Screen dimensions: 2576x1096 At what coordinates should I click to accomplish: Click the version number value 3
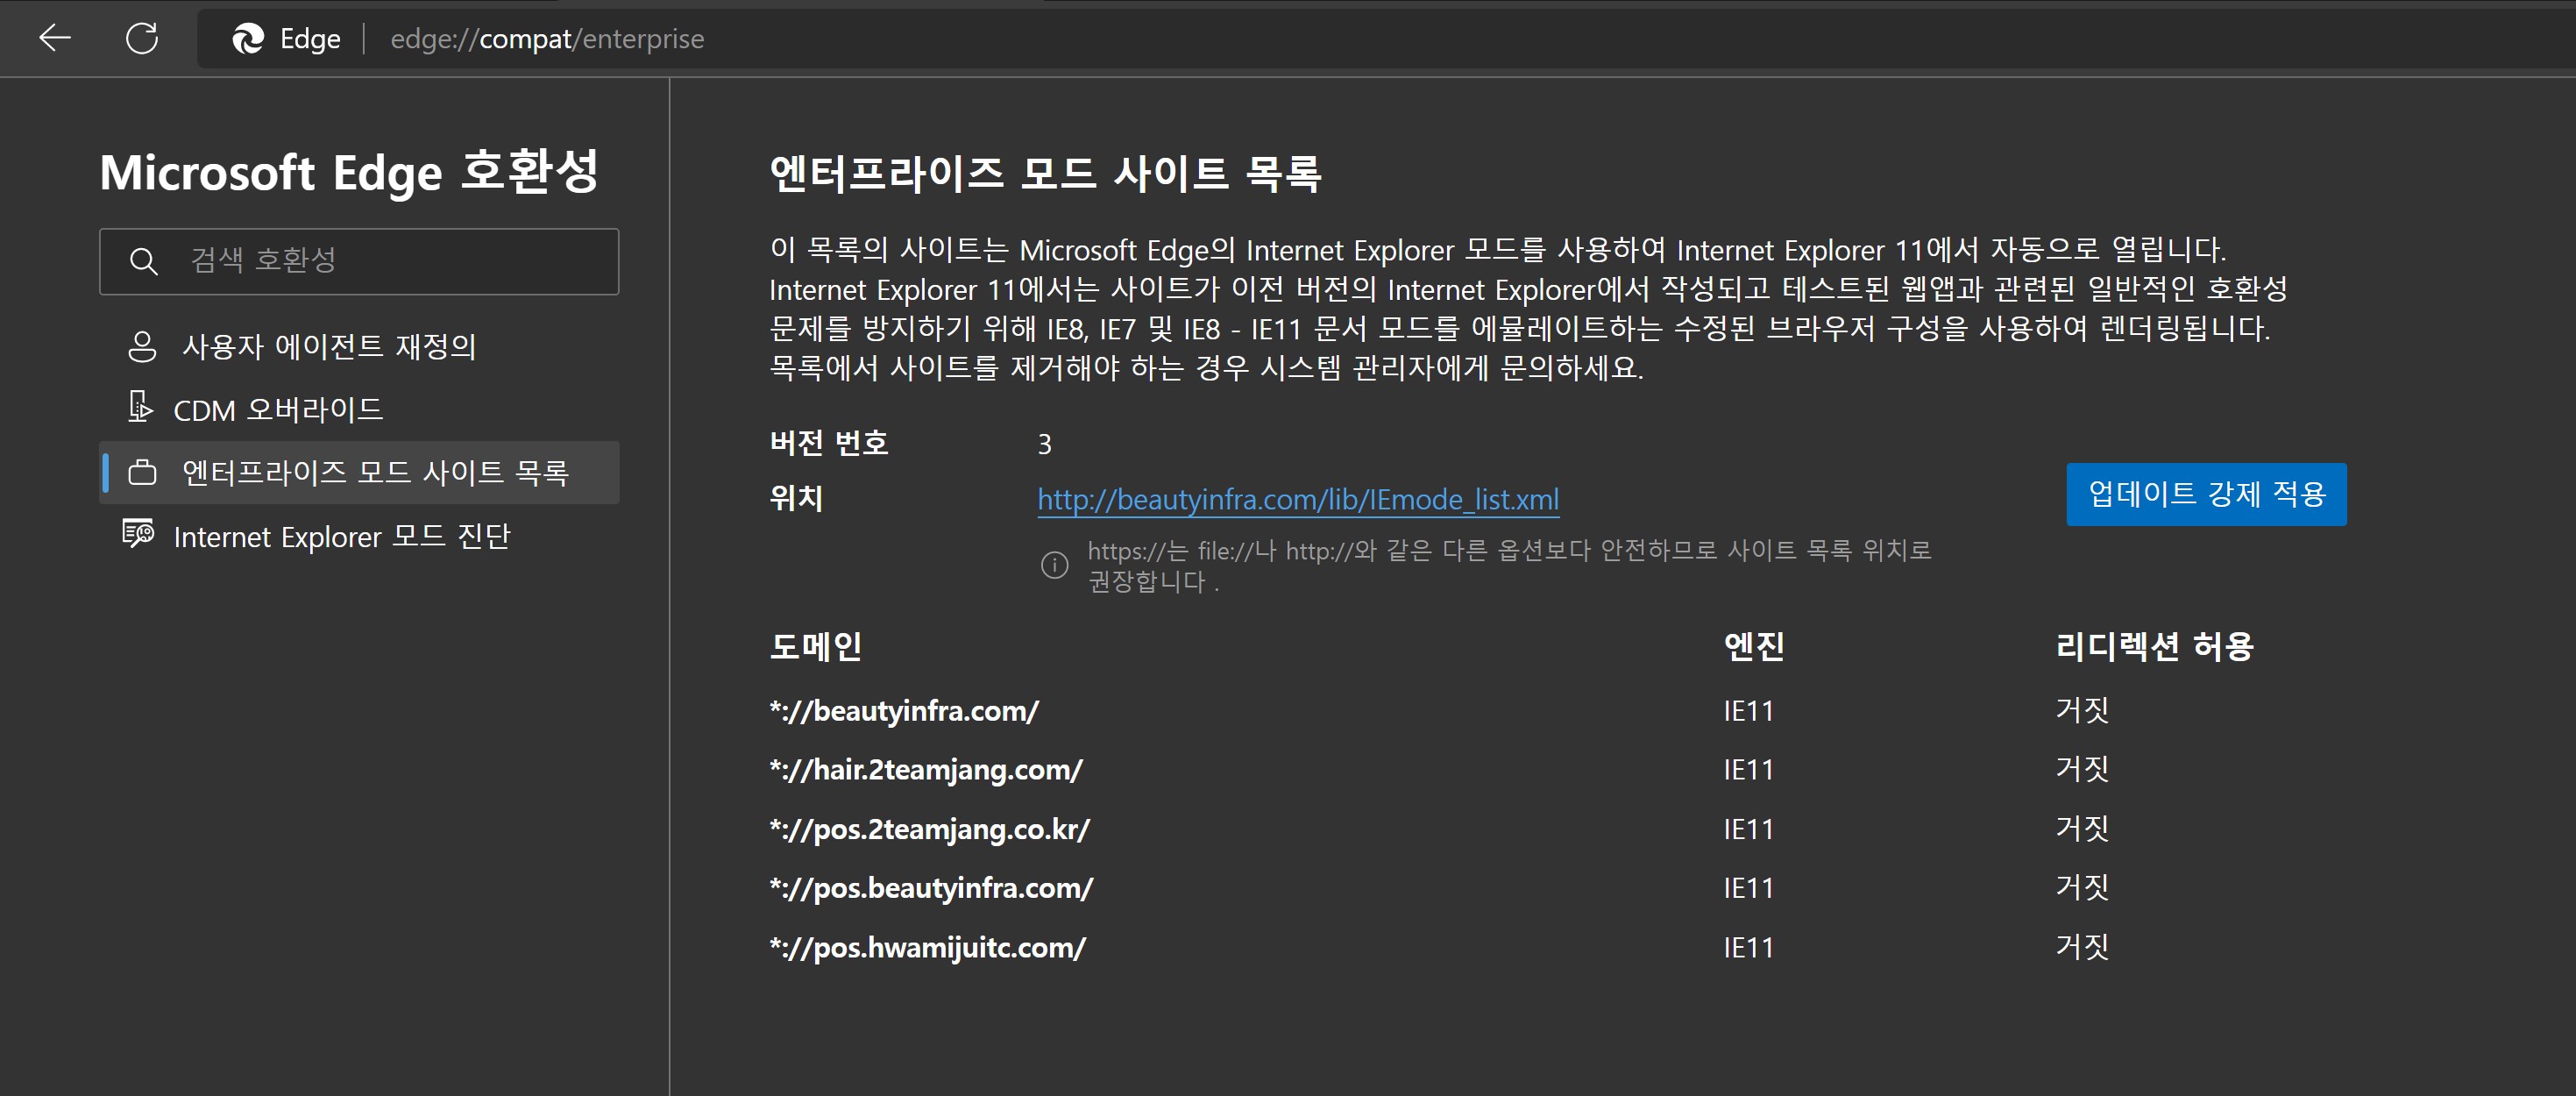click(x=1044, y=444)
